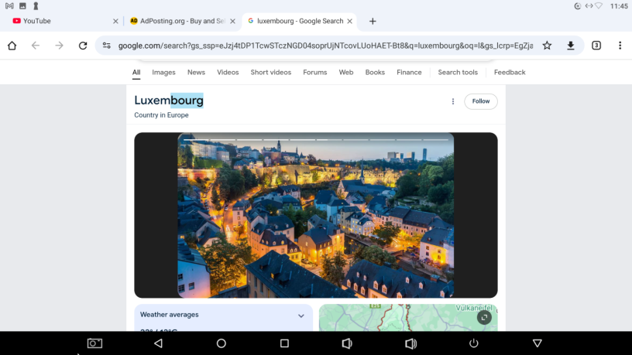Switch to the News search tab

click(x=196, y=73)
